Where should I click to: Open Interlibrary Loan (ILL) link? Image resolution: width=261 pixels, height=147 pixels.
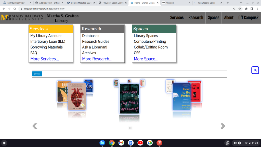(48, 41)
